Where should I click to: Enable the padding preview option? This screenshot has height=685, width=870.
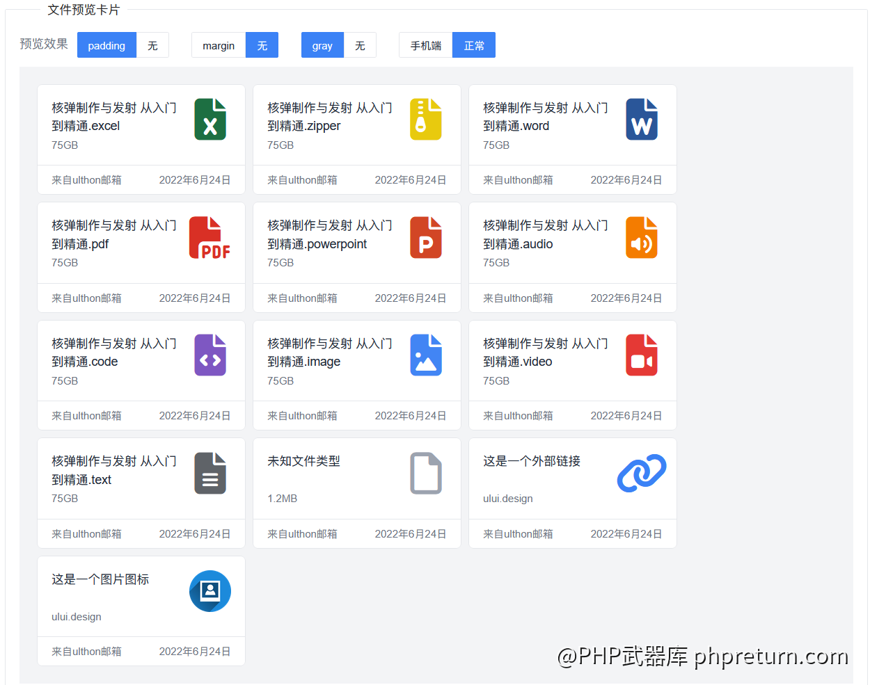click(x=106, y=45)
